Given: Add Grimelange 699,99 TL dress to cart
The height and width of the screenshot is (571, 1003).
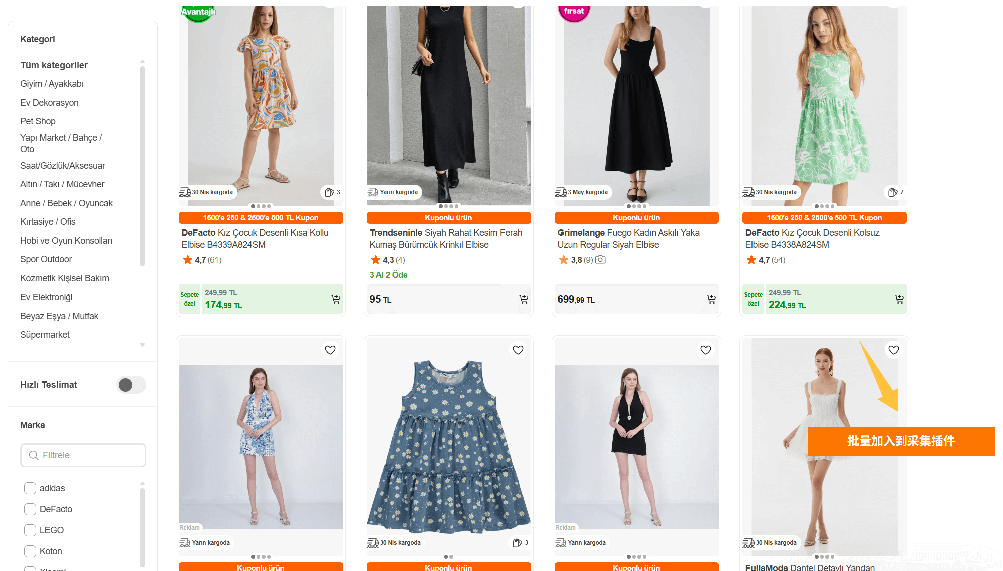Looking at the screenshot, I should [x=711, y=299].
